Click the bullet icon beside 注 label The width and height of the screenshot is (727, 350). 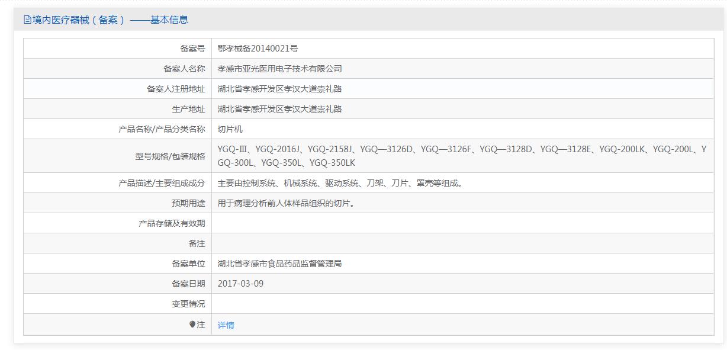pyautogui.click(x=192, y=325)
